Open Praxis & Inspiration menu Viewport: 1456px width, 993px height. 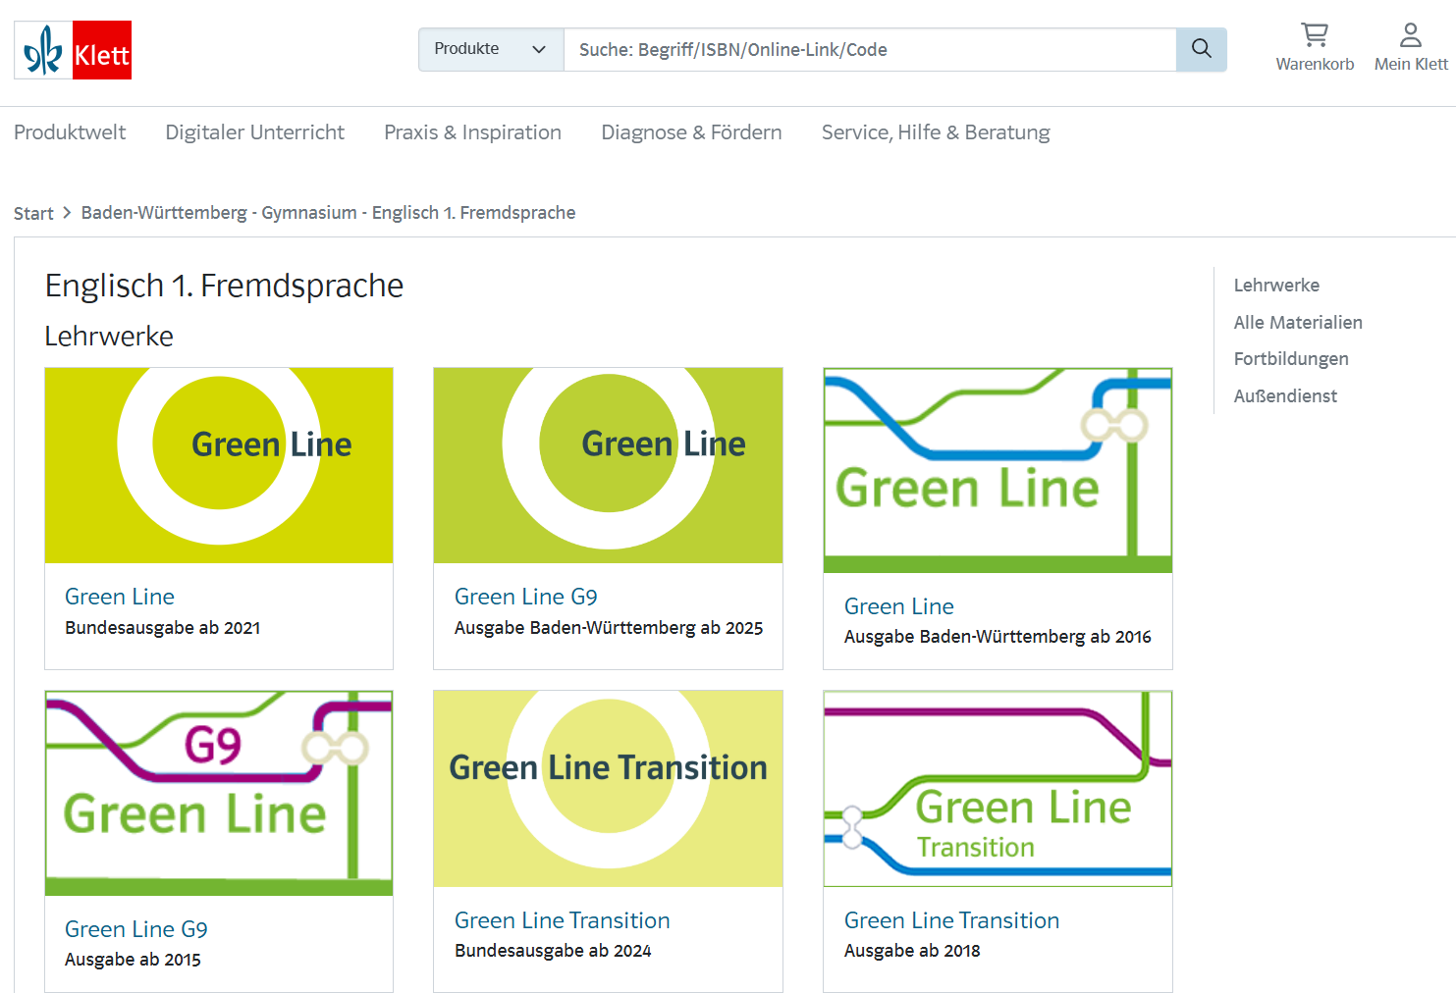pos(472,132)
